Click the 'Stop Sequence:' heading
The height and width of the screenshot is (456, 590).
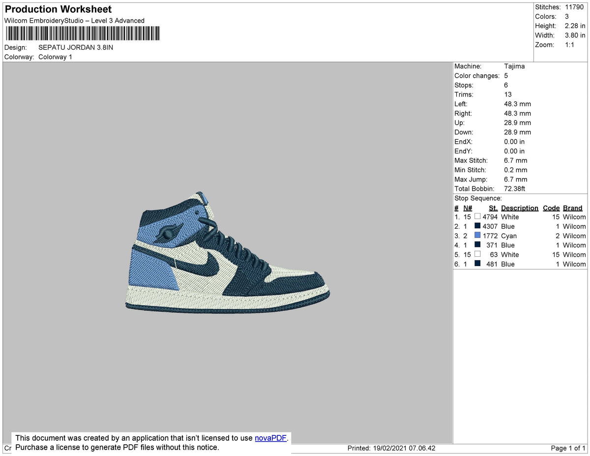(478, 198)
